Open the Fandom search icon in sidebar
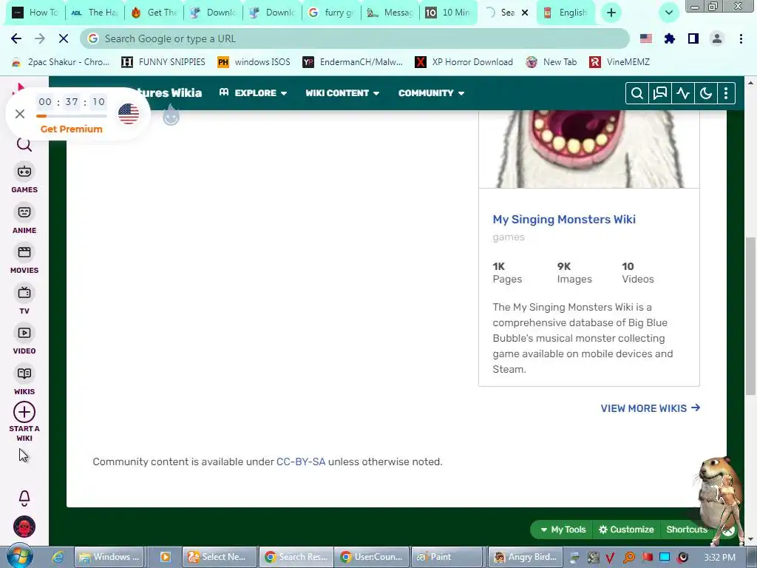The image size is (757, 568). (24, 144)
